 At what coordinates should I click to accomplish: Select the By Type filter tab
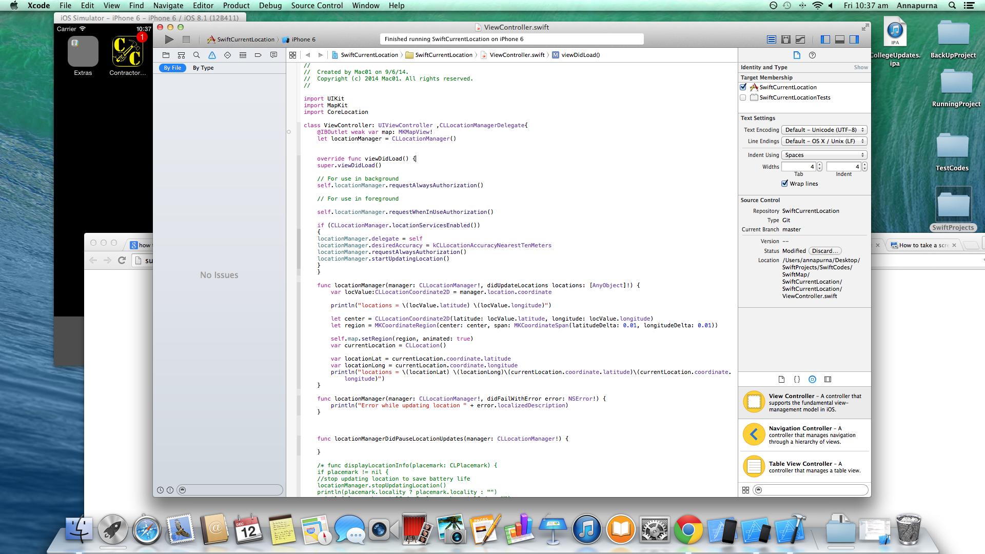coord(203,68)
